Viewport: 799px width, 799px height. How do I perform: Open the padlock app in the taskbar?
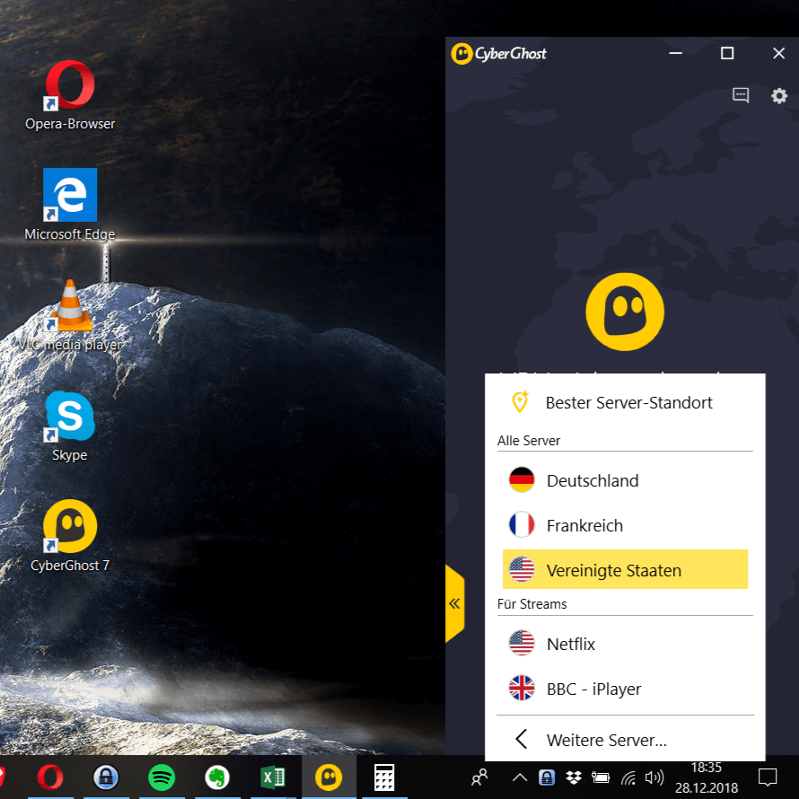105,778
